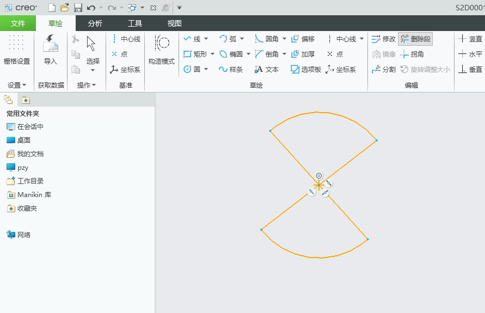Click 拐角 corner tool
Image resolution: width=485 pixels, height=313 pixels.
pos(412,54)
